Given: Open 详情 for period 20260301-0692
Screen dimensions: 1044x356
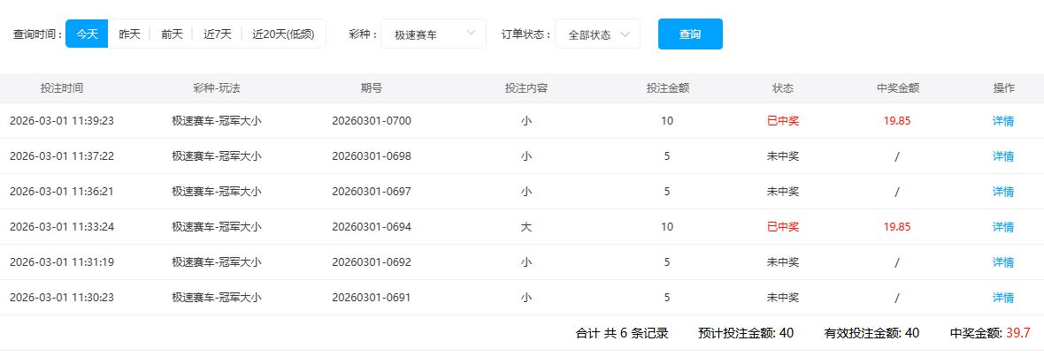Looking at the screenshot, I should pos(1002,262).
